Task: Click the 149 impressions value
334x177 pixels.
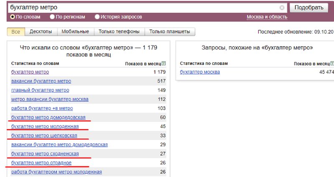Action: tap(161, 90)
